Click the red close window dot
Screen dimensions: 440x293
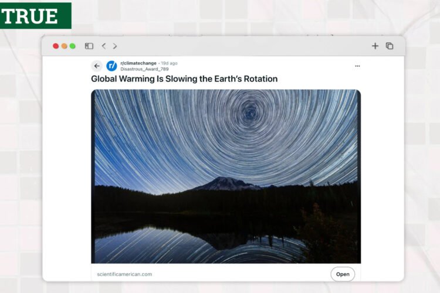[x=56, y=46]
